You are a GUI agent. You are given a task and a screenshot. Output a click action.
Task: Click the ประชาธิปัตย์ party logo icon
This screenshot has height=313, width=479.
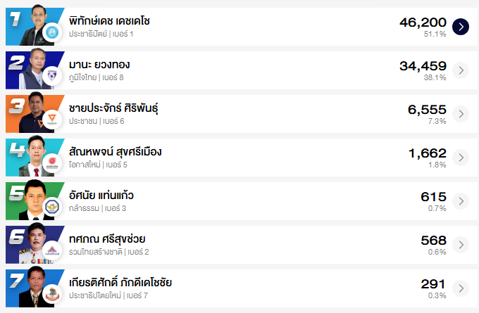tap(52, 32)
